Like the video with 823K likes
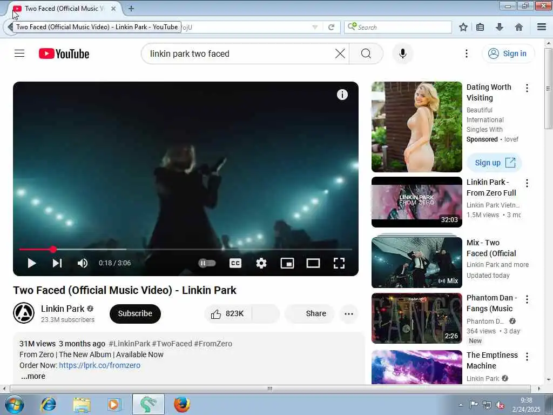 pos(228,314)
